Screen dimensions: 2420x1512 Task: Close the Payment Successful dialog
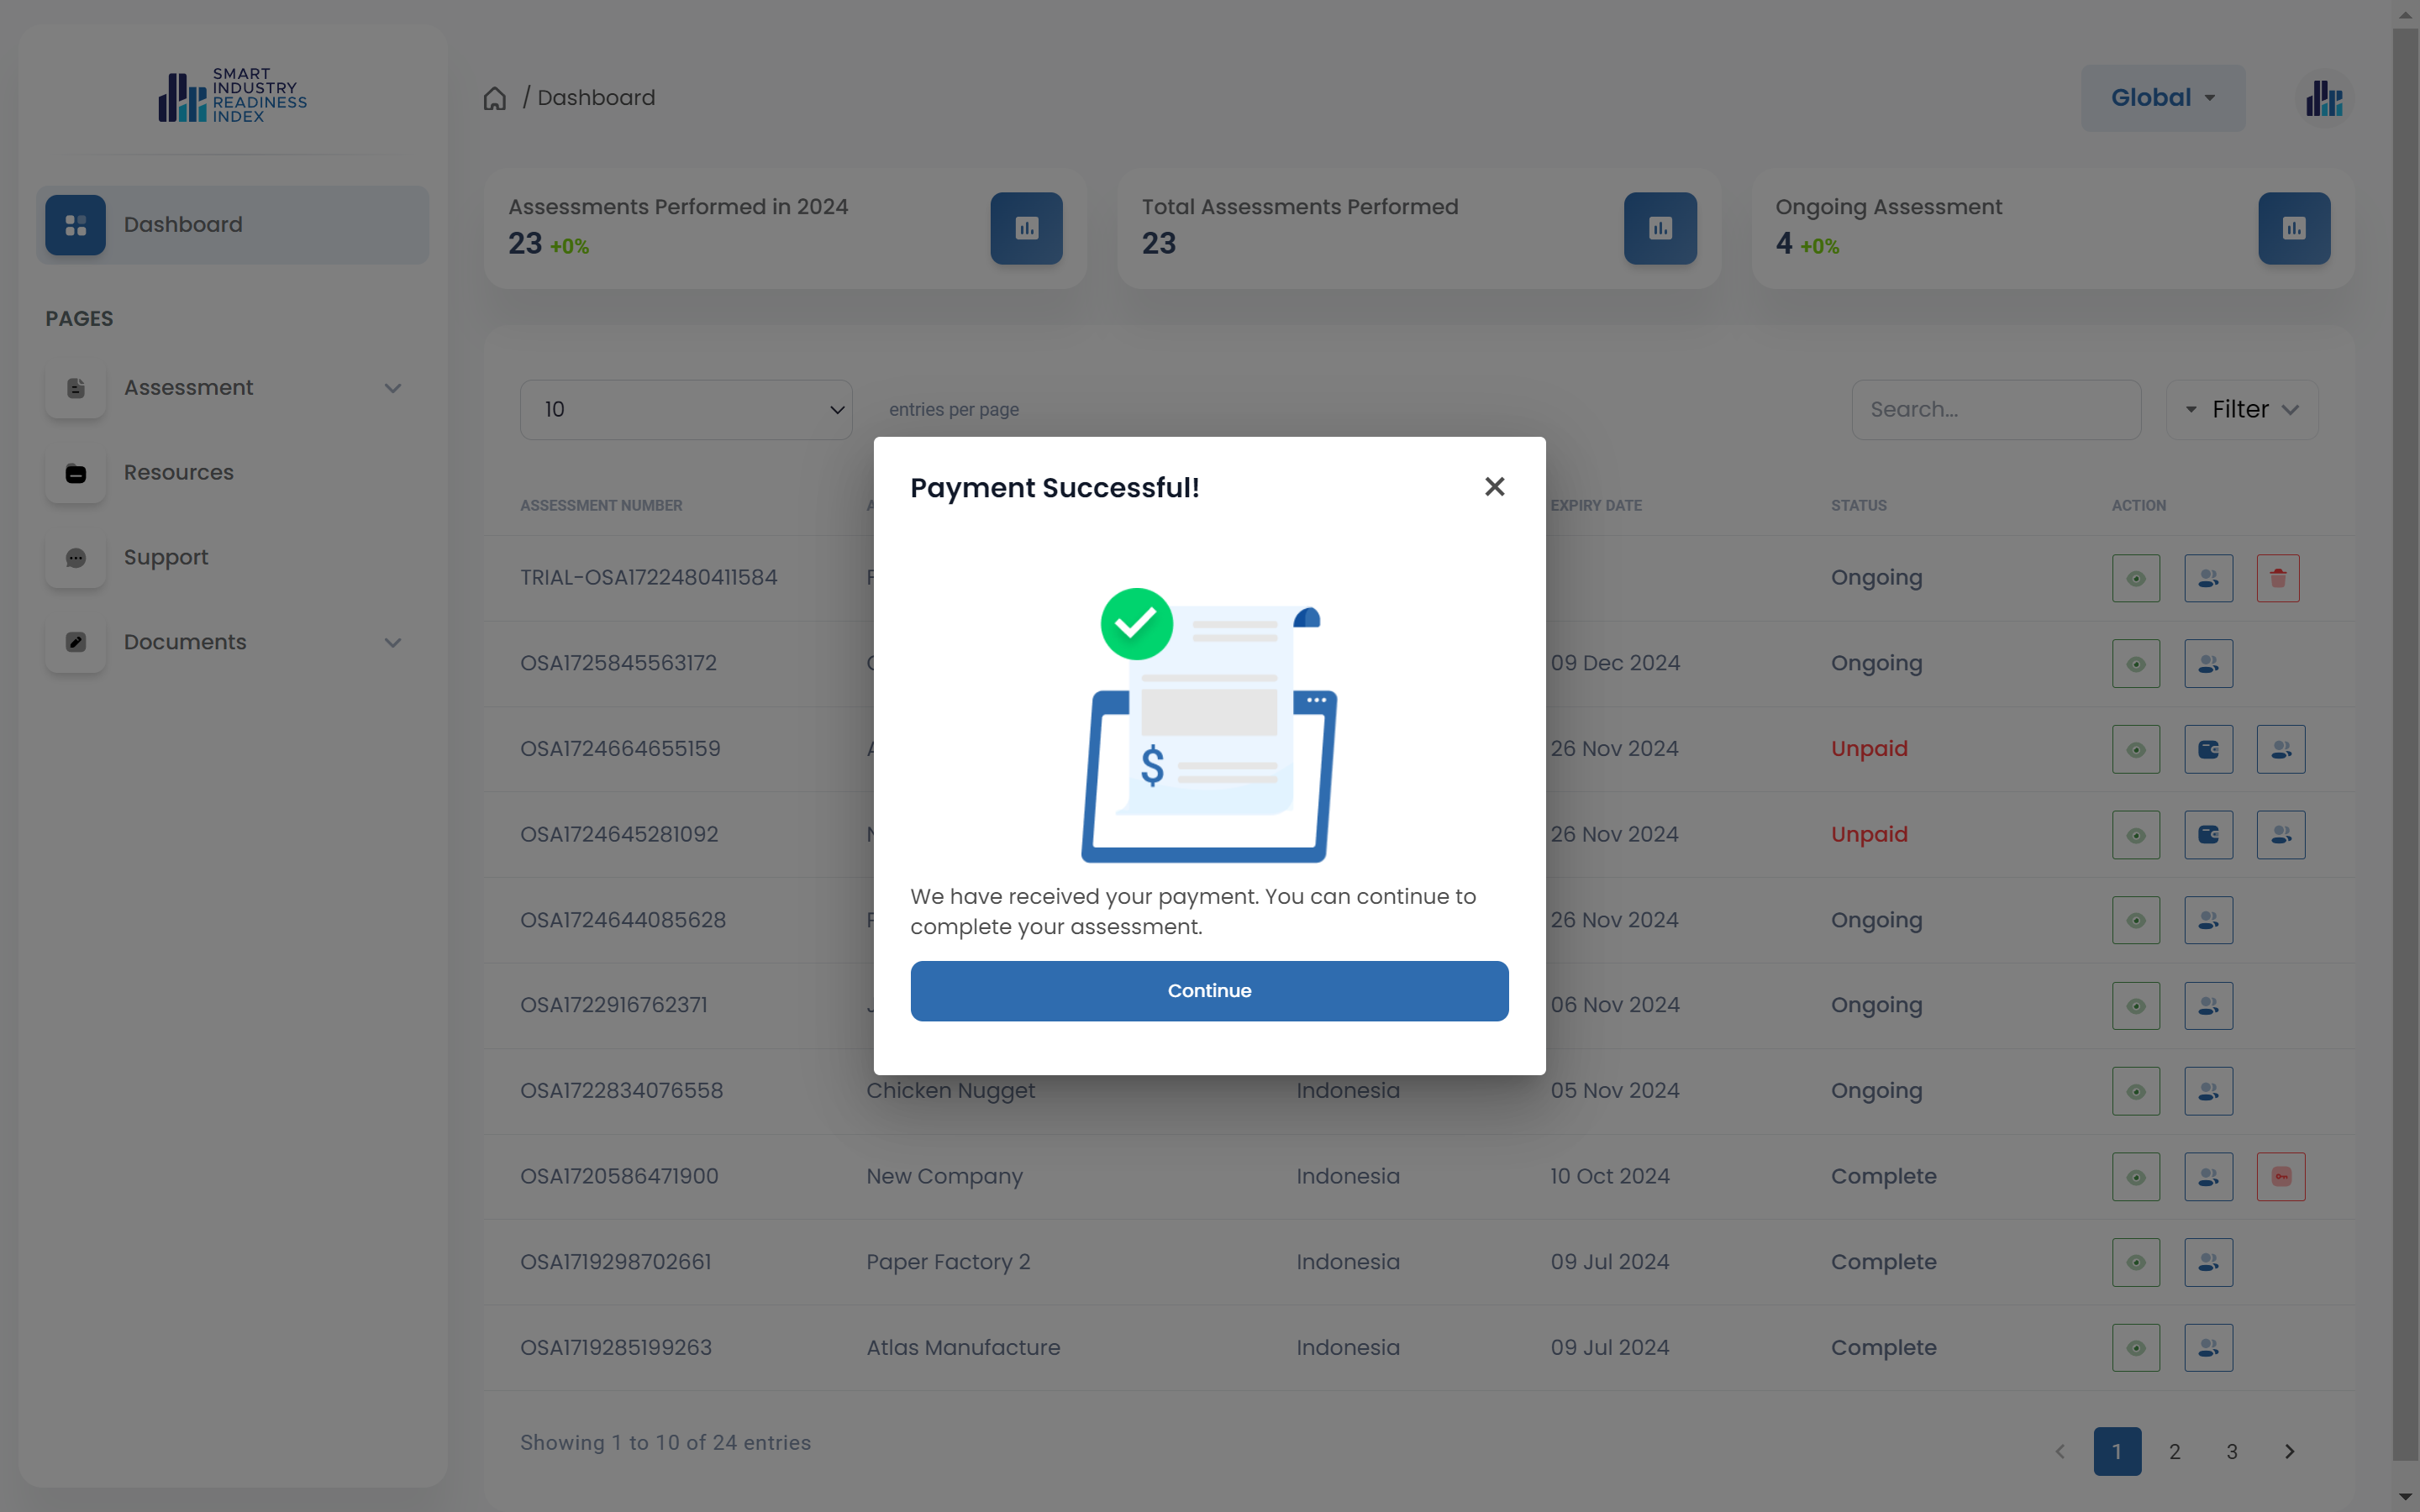pos(1494,487)
